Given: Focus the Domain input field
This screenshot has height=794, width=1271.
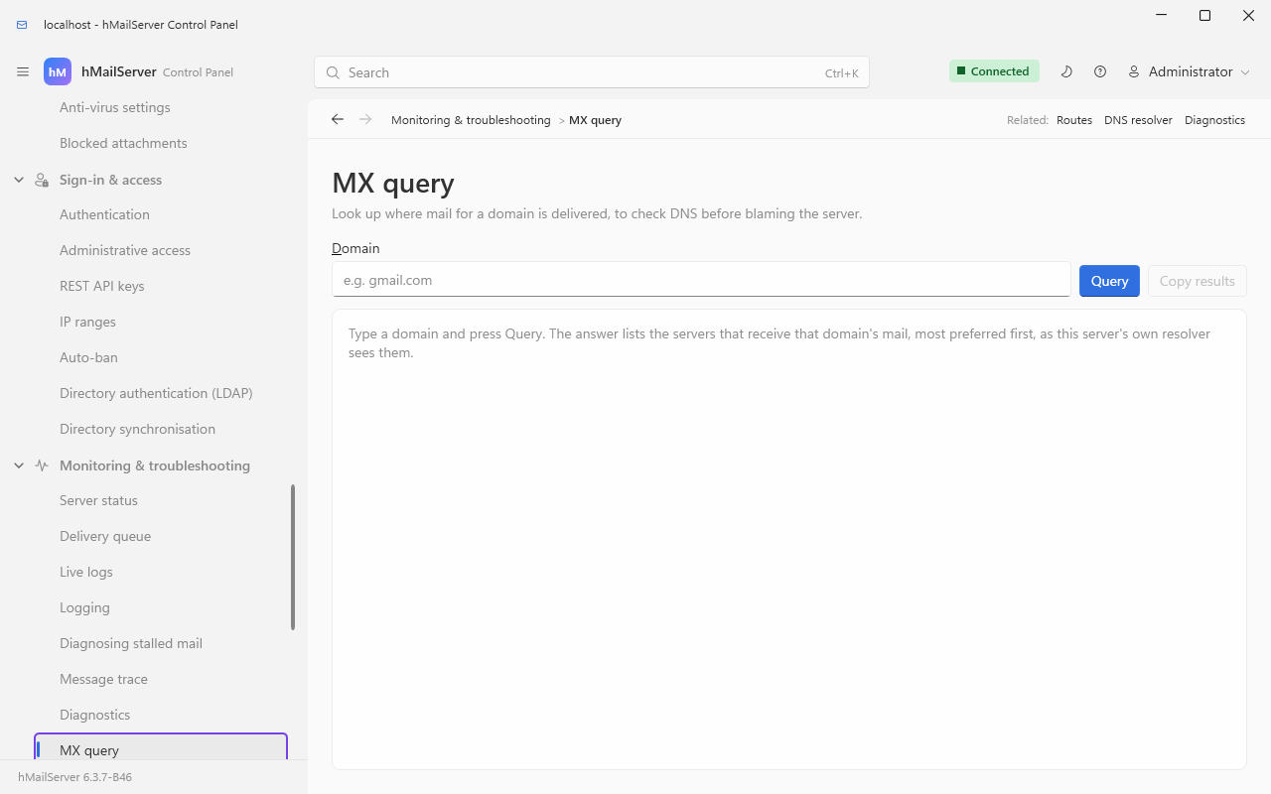Looking at the screenshot, I should click(701, 280).
